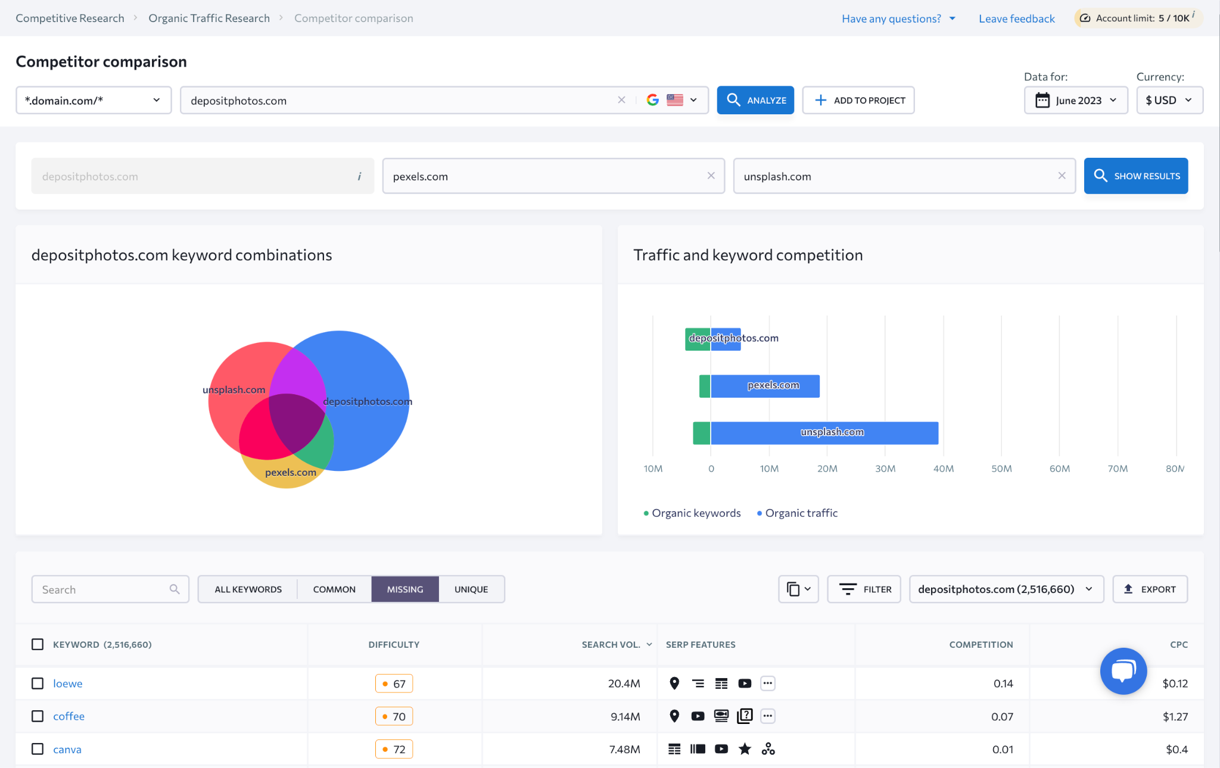Screen dimensions: 1220x768
Task: Open depositphotos.com (2,516,660) domain selector
Action: click(x=1006, y=589)
